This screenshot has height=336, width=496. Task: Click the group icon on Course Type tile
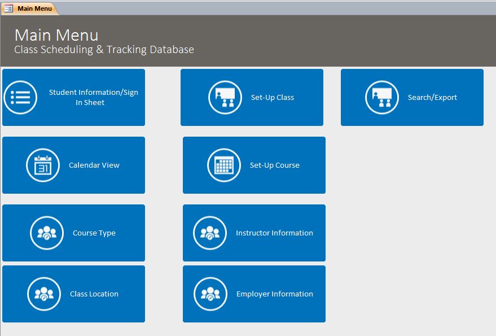pos(46,233)
